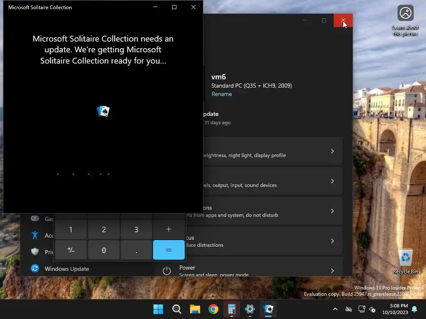Image resolution: width=426 pixels, height=319 pixels.
Task: Click Calculator plus/minus sign key
Action: coord(71,250)
